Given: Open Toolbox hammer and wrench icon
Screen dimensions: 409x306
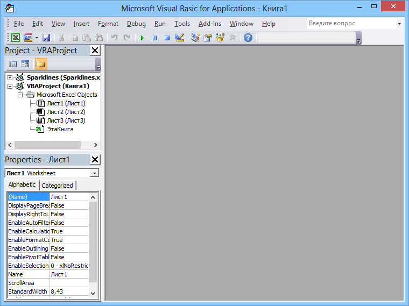Looking at the screenshot, I should 232,38.
